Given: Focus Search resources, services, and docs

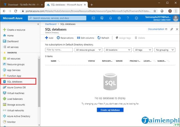Looking at the screenshot, I should click(57, 18).
